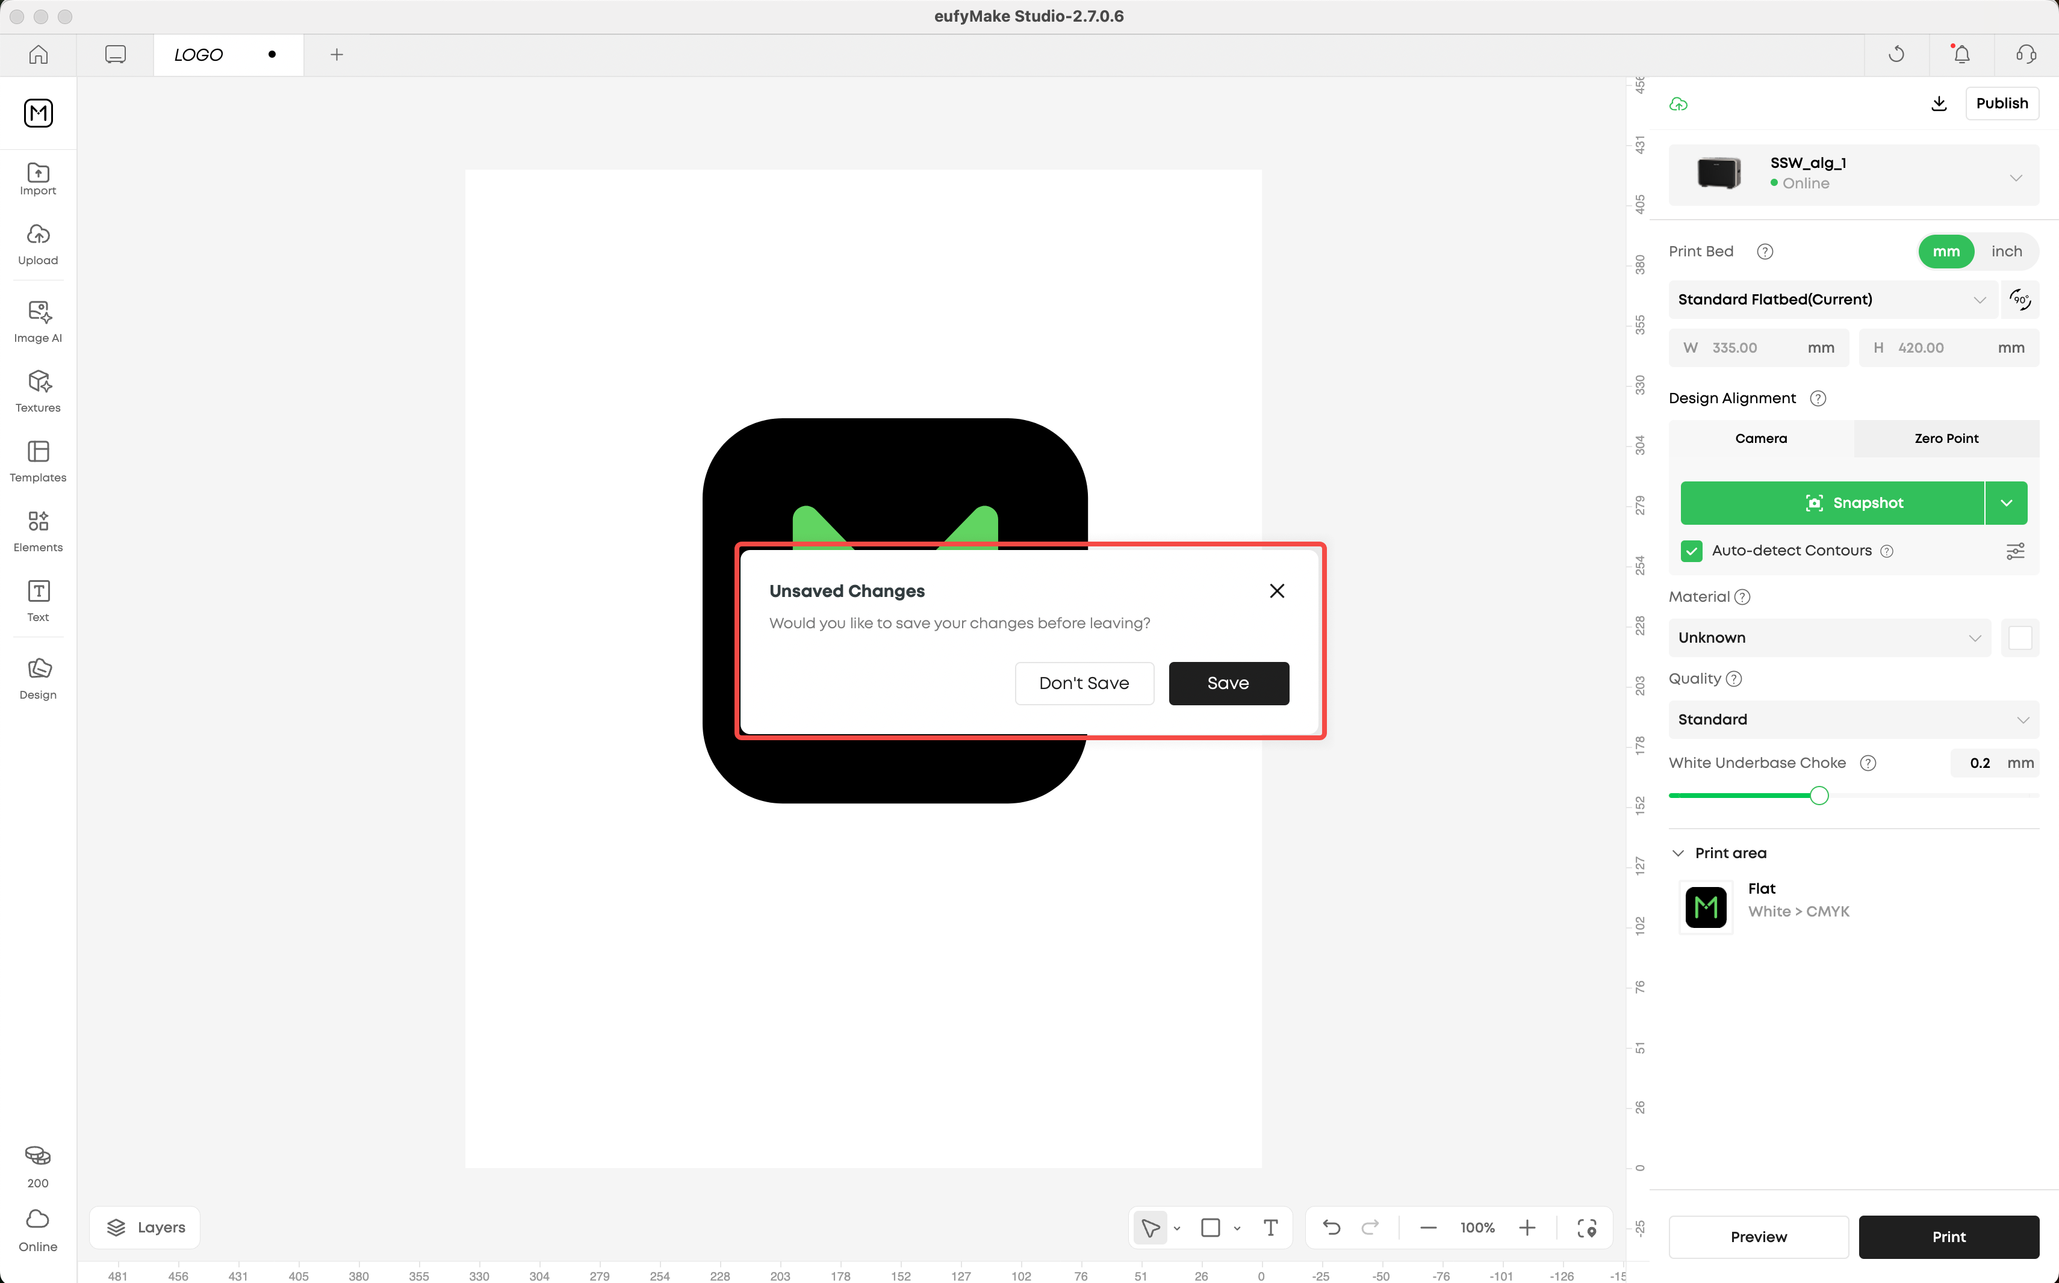Switch units to inch
This screenshot has width=2059, height=1283.
(2007, 251)
